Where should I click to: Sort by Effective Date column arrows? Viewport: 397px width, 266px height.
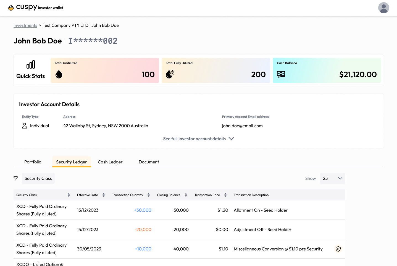(x=104, y=195)
